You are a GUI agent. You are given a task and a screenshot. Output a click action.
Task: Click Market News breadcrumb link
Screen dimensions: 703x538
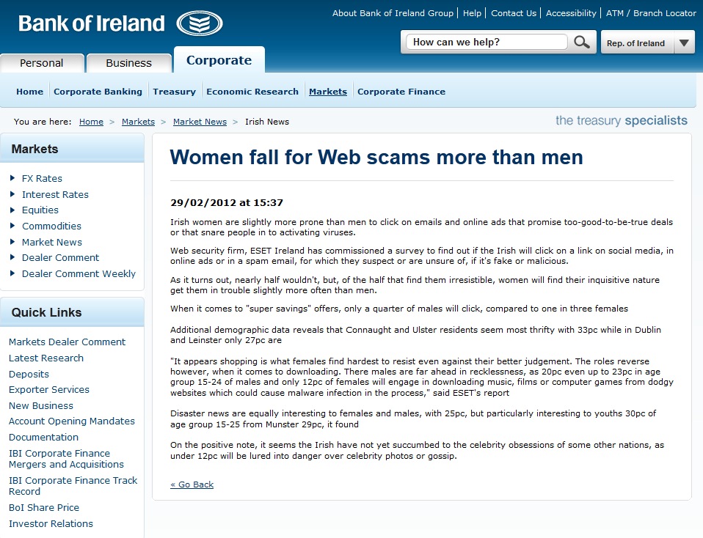[200, 122]
